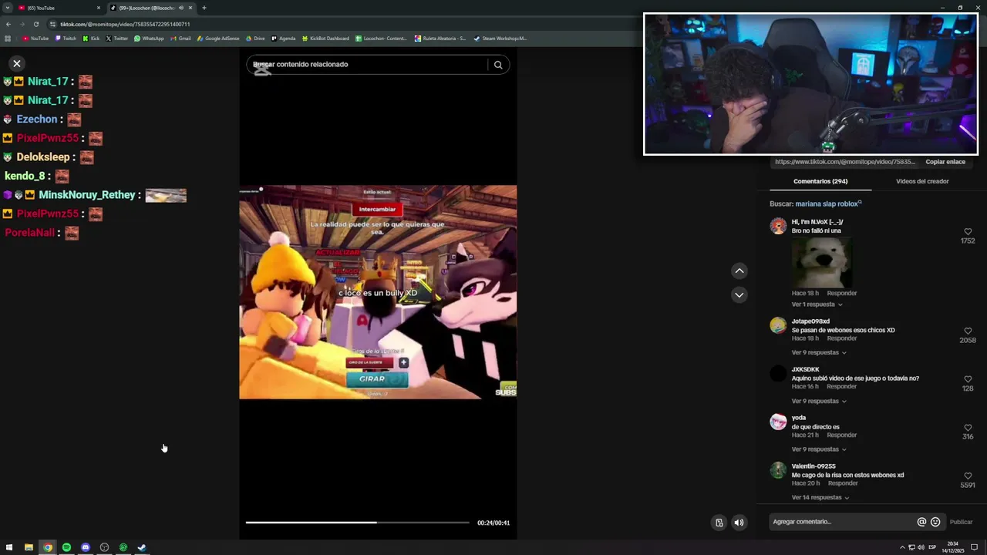Open Agenda bookmark
The image size is (987, 555).
point(283,39)
